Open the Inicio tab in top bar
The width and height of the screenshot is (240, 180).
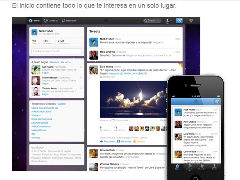coord(34,21)
